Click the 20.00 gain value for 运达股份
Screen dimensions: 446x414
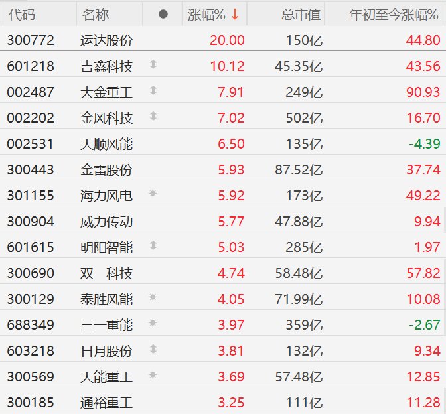(227, 40)
